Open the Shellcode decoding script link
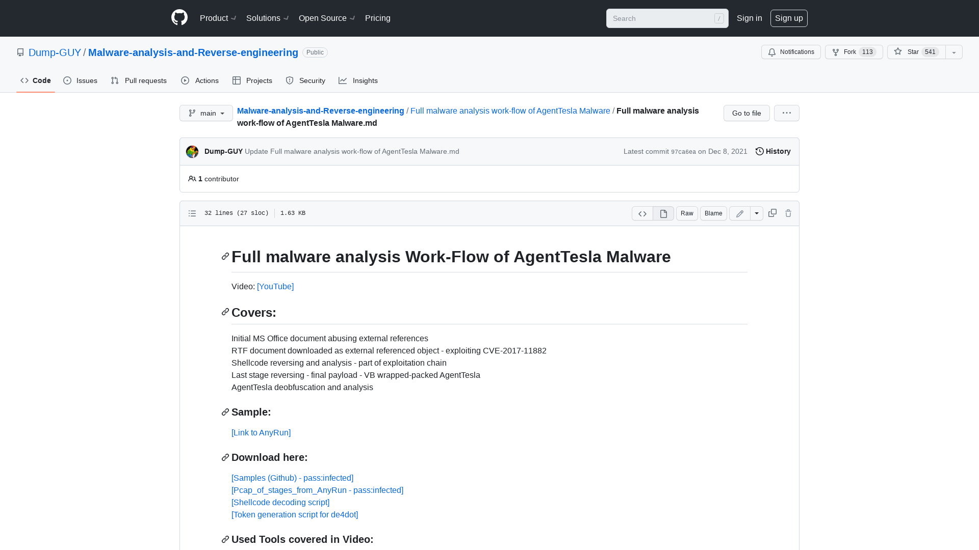Screen dimensions: 979x550 280,502
